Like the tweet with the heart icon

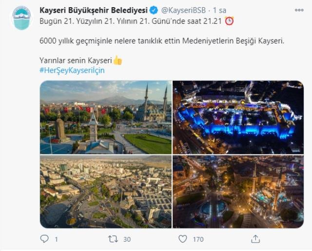pyautogui.click(x=183, y=239)
